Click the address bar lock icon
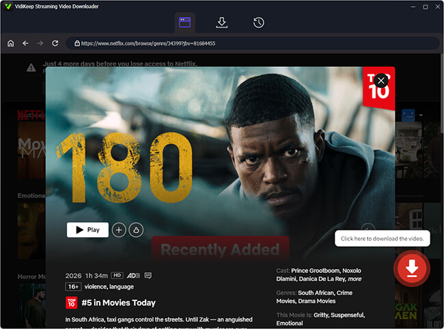444x329 pixels. point(77,43)
